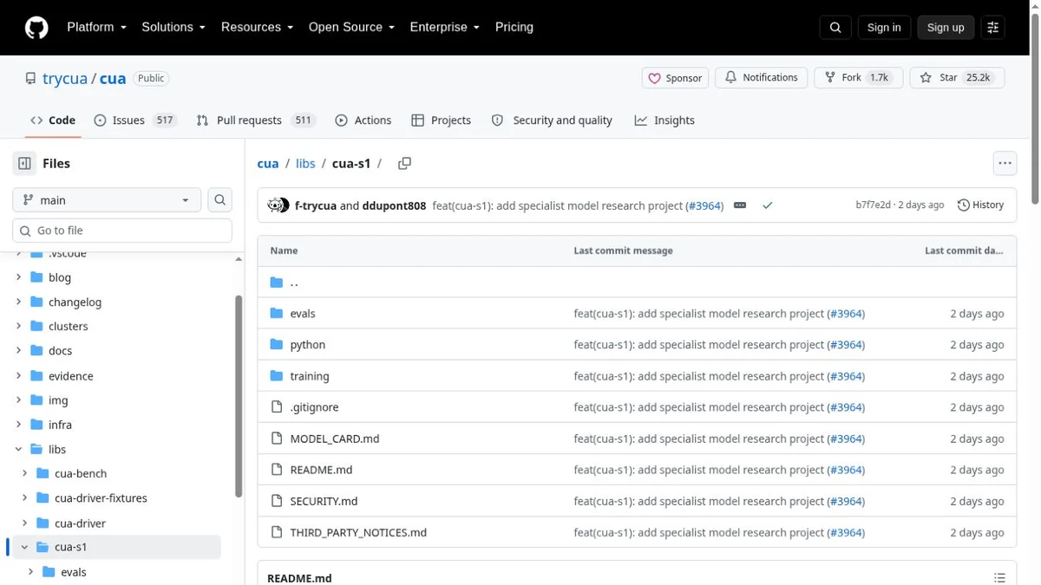View the green check status of commit
Image resolution: width=1041 pixels, height=585 pixels.
click(x=767, y=205)
